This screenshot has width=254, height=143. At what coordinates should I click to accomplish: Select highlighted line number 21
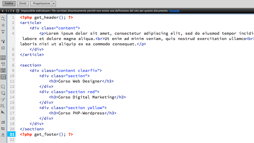tap(12, 134)
